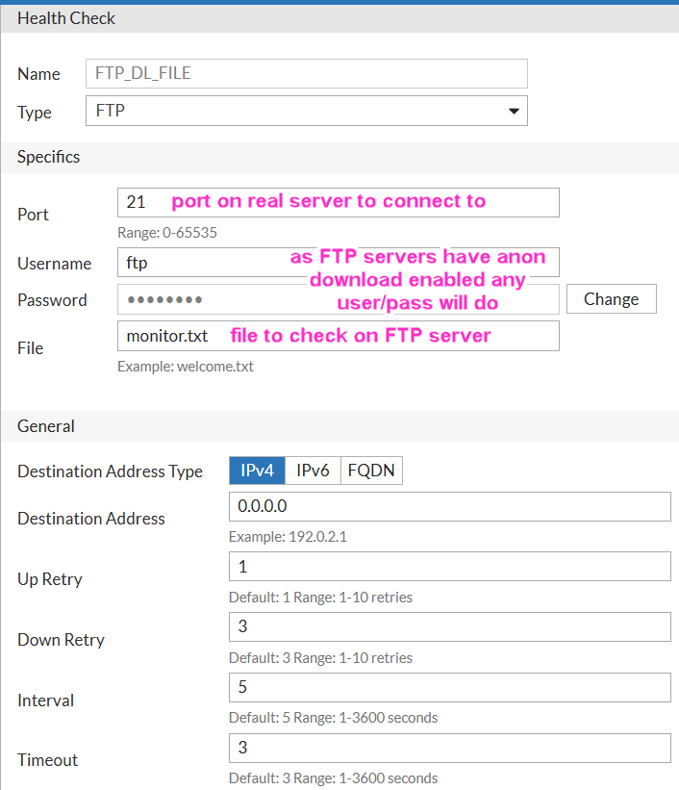Select FTP in the Type combo box
Image resolution: width=679 pixels, height=790 pixels.
pyautogui.click(x=306, y=111)
